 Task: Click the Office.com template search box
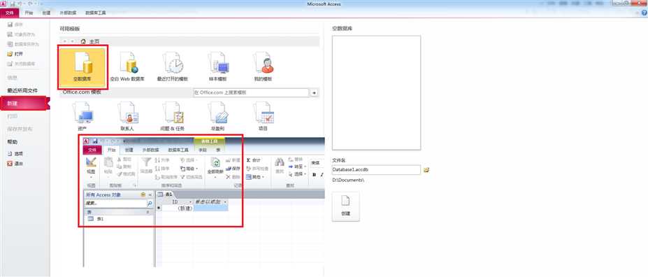click(x=251, y=92)
